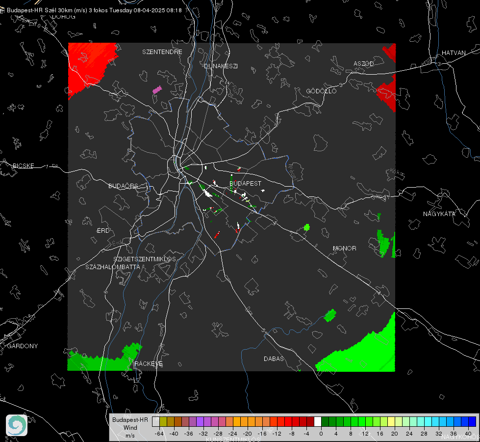Click the 'ÉRD' town label
The image size is (480, 442).
[x=103, y=231]
